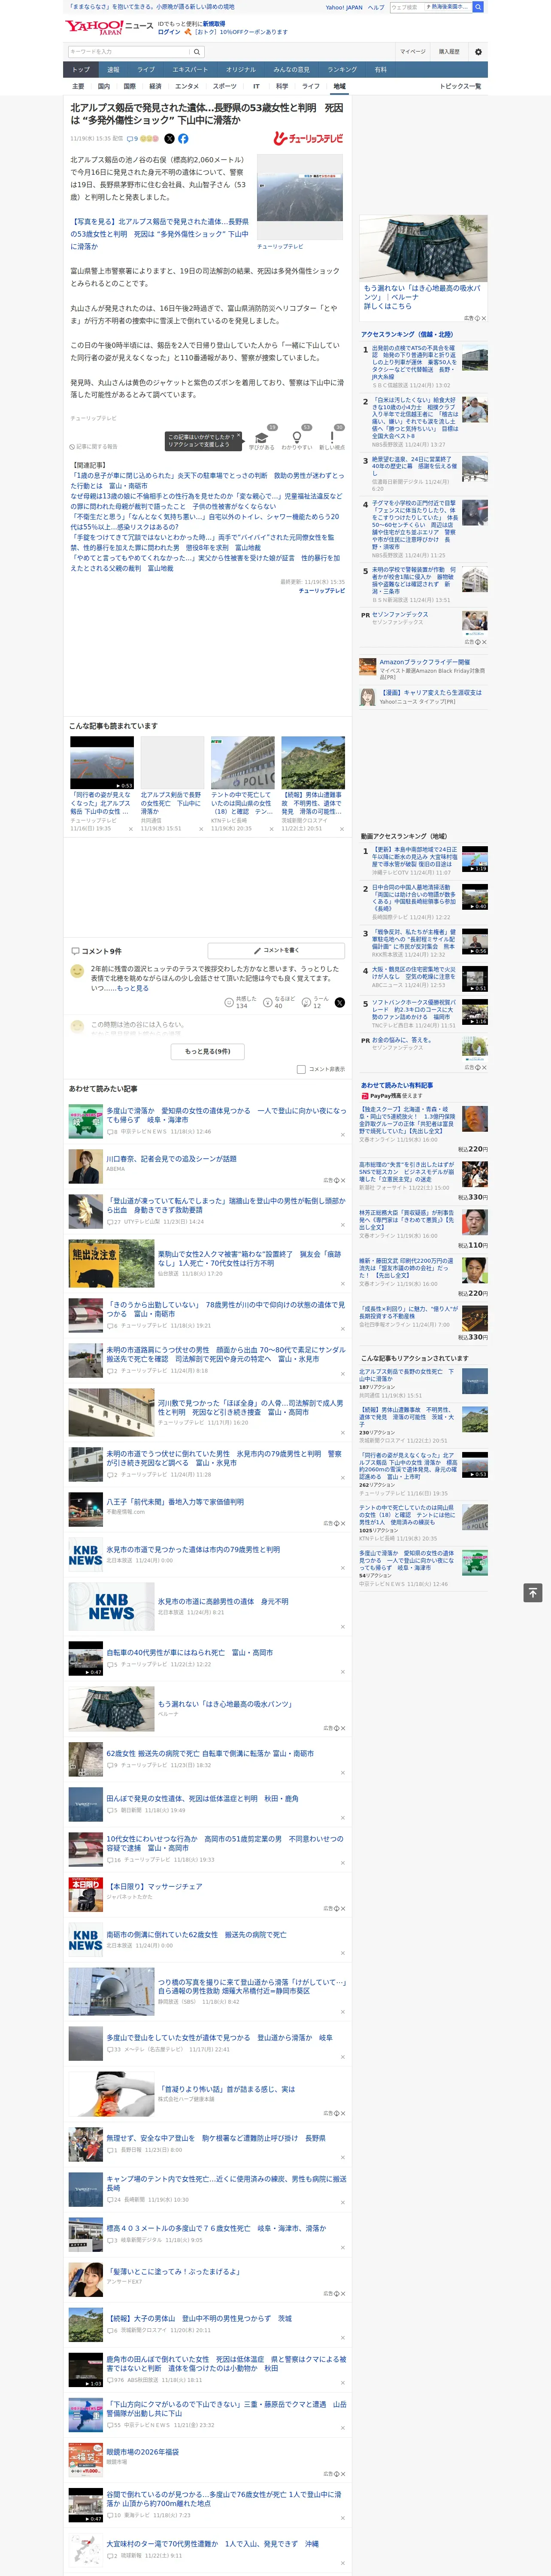Open the 記事に関する報告 report link
This screenshot has width=551, height=2576.
(93, 447)
